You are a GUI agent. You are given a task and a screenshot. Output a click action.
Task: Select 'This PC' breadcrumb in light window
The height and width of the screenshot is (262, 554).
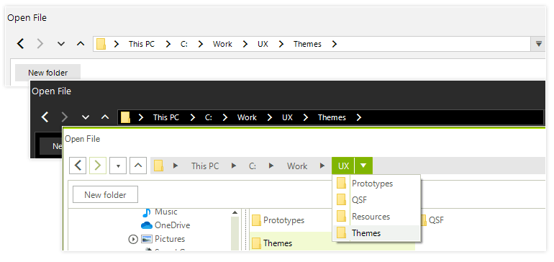click(x=141, y=44)
